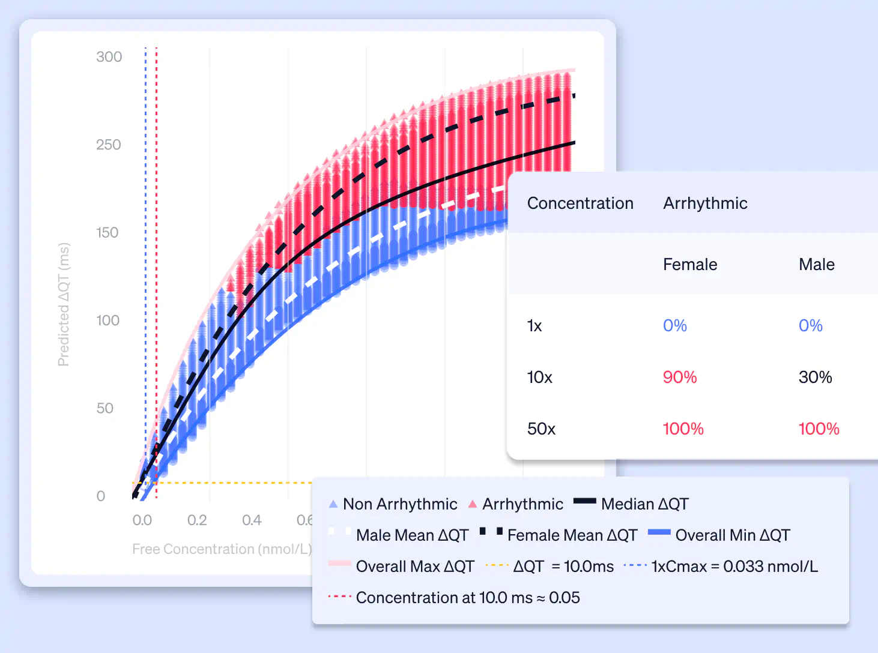The image size is (878, 653).
Task: Click the Male subheader in table
Action: (816, 265)
